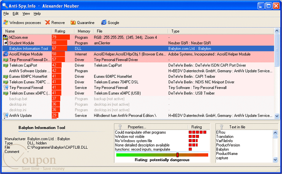Click 'Translation' in Text in file list

225,137
